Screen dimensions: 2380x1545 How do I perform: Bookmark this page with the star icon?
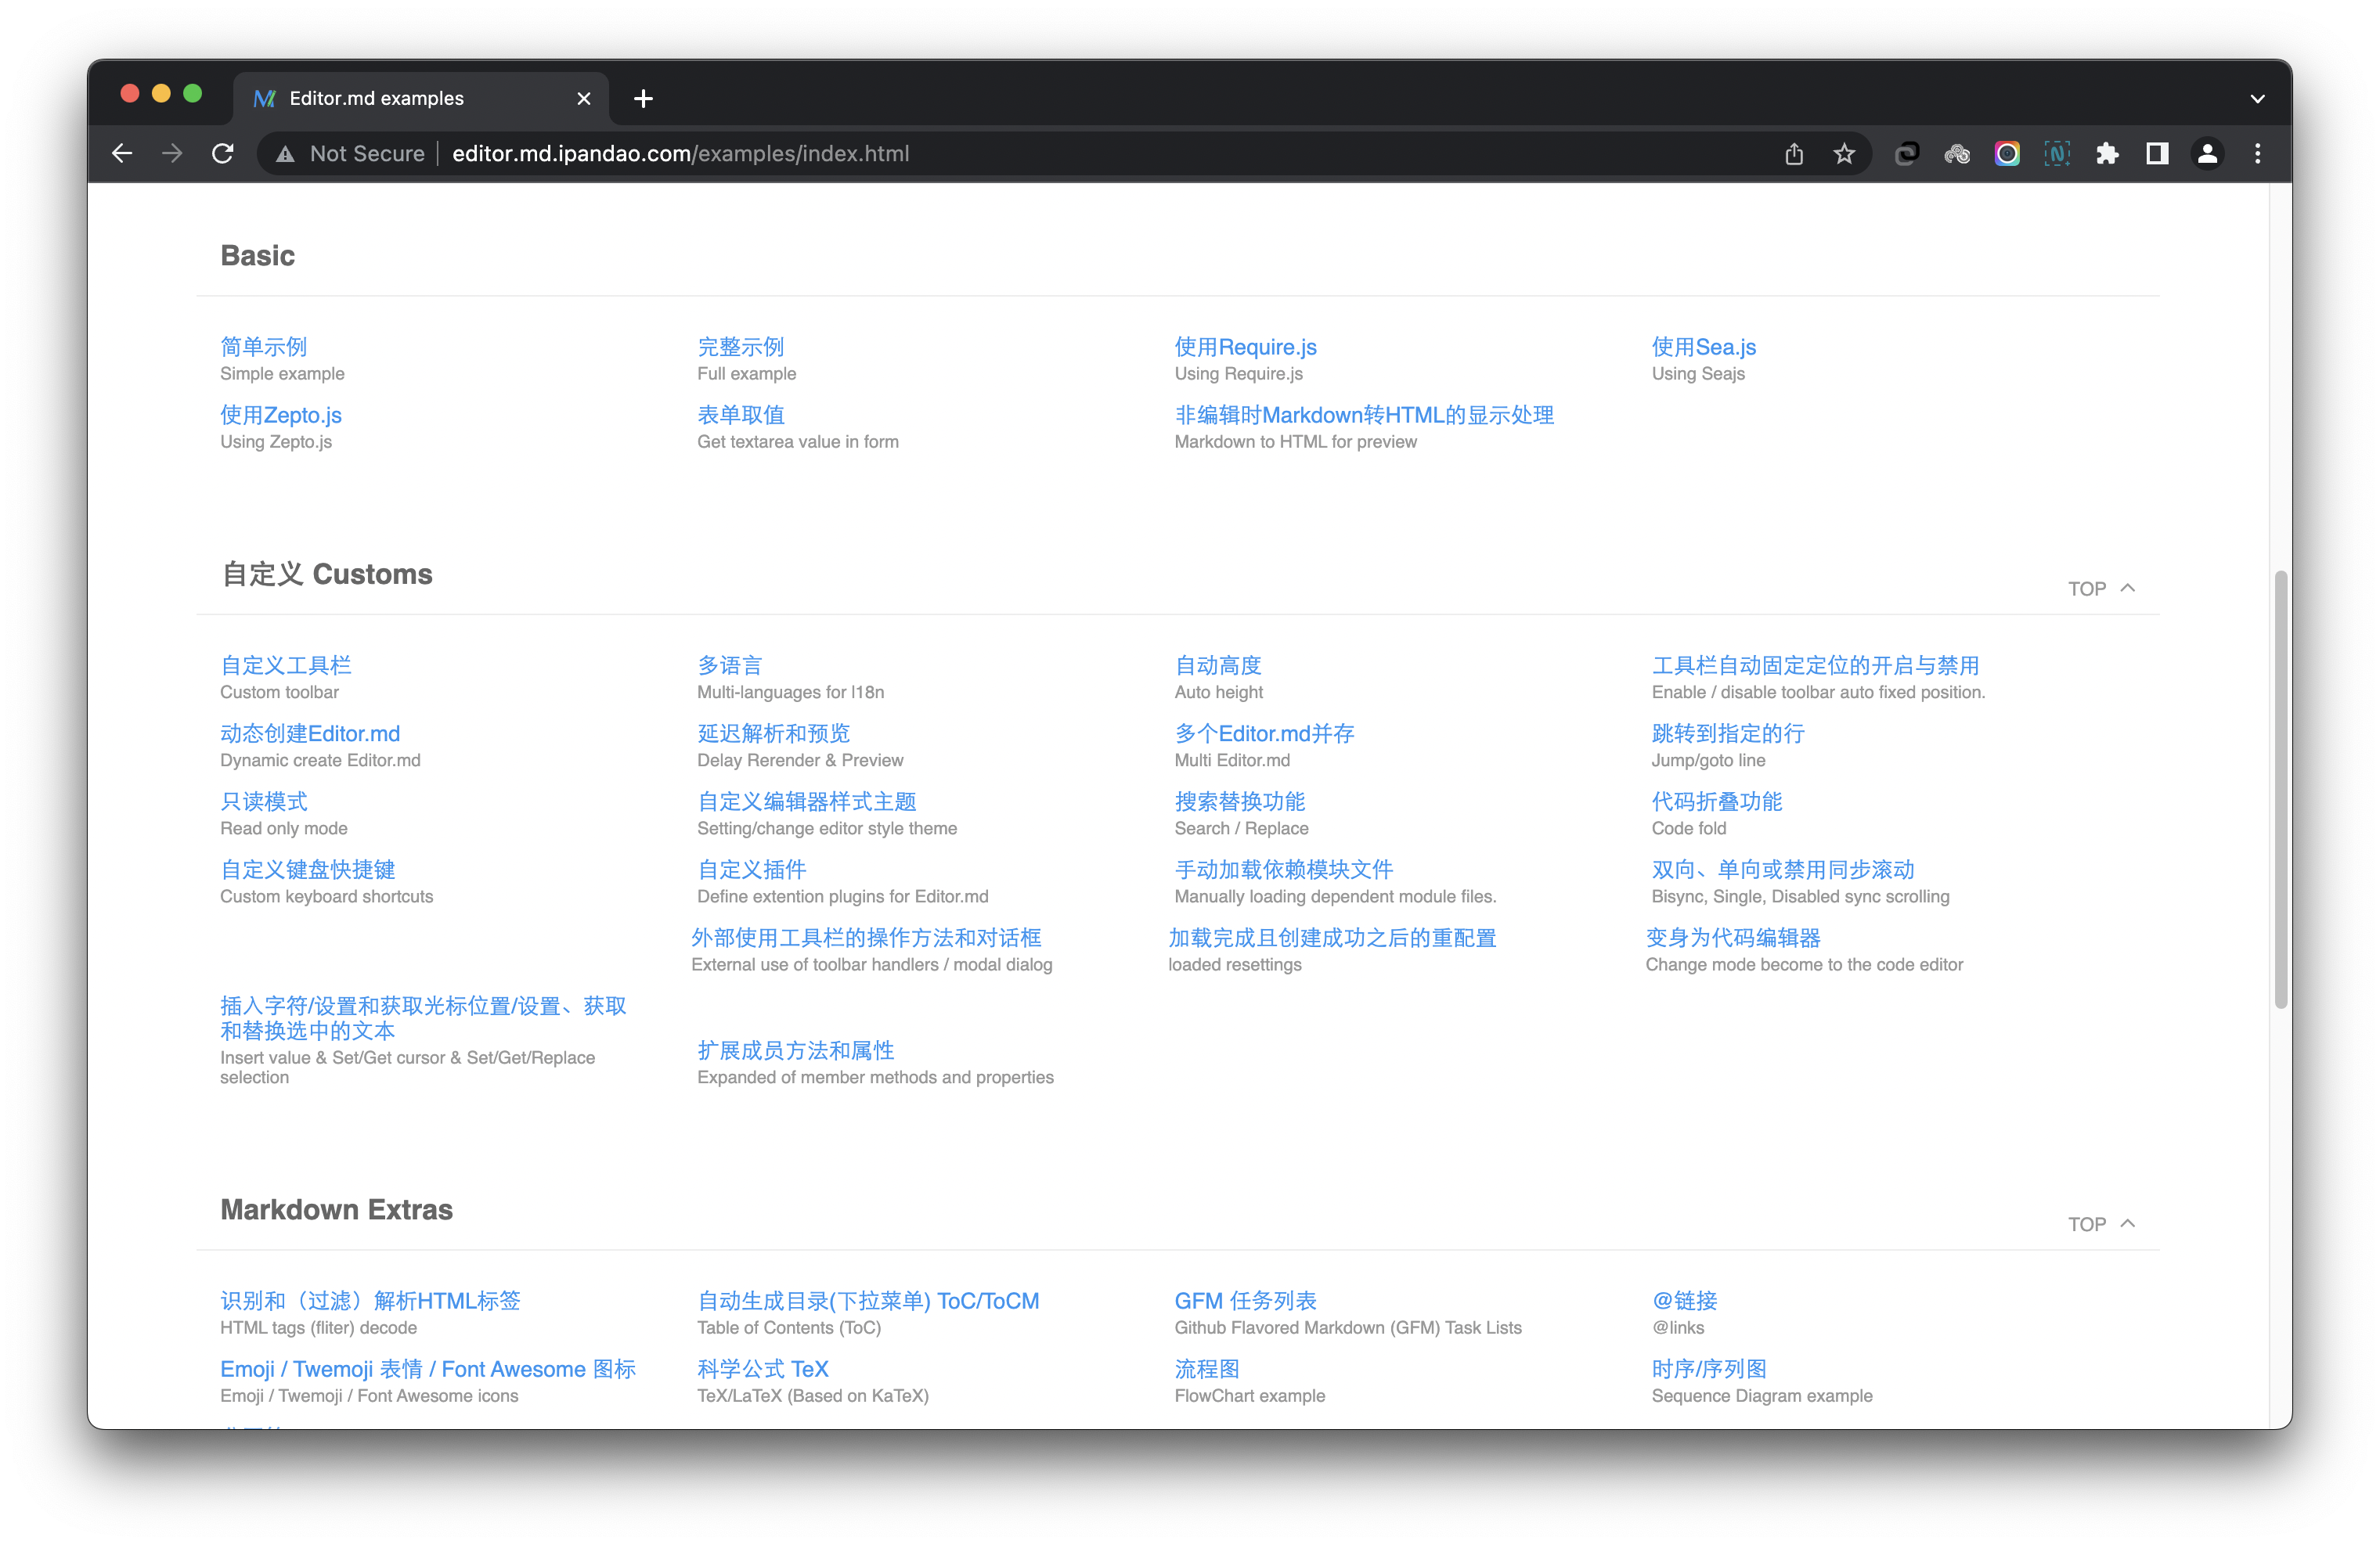[x=1844, y=153]
